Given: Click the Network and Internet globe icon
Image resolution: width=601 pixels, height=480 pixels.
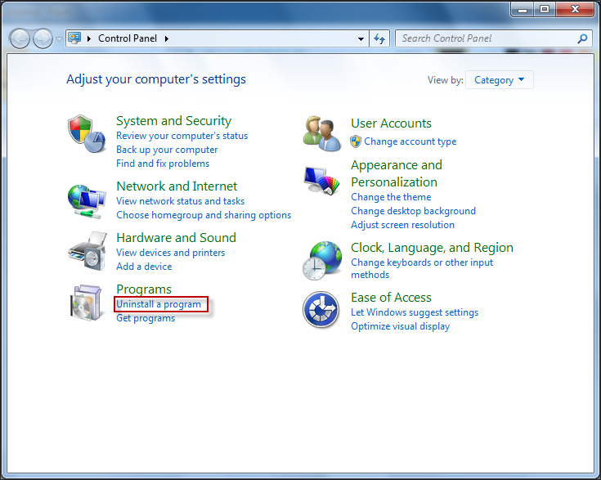Looking at the screenshot, I should pos(87,200).
